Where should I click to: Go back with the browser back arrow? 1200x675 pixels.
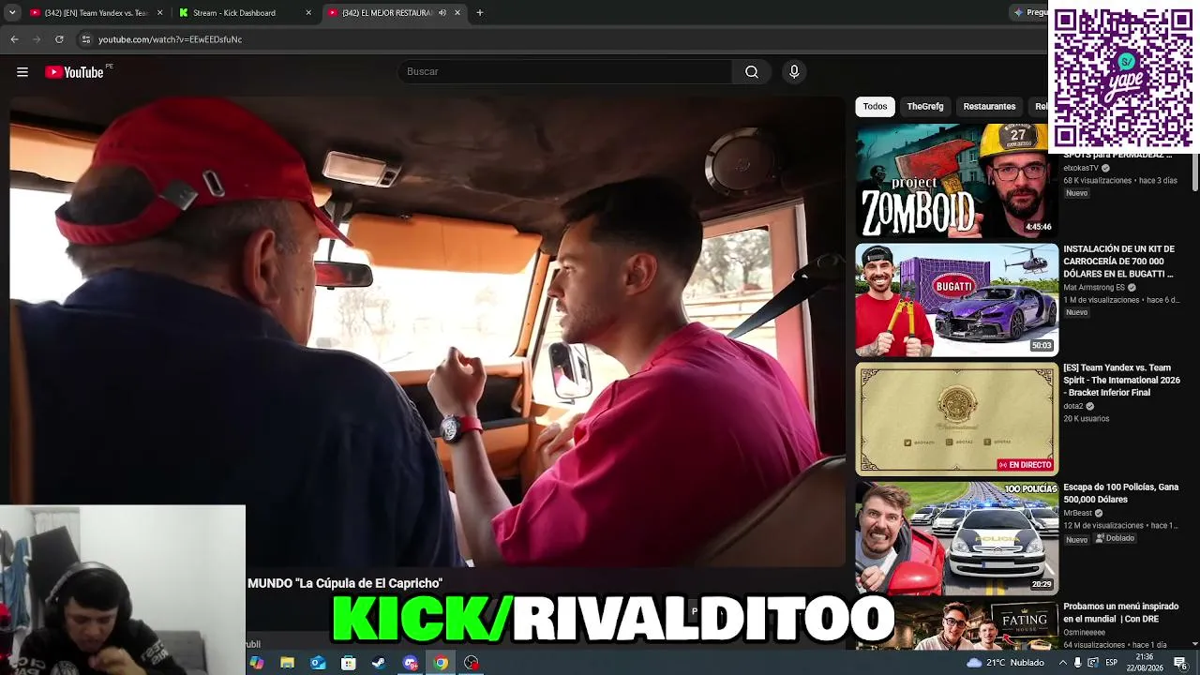[x=14, y=39]
